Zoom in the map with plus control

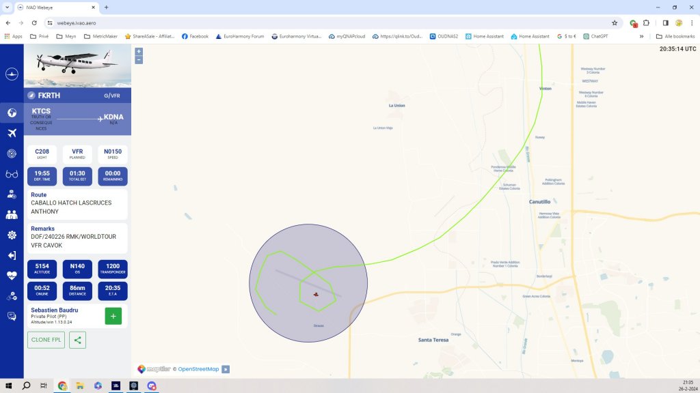[x=139, y=51]
